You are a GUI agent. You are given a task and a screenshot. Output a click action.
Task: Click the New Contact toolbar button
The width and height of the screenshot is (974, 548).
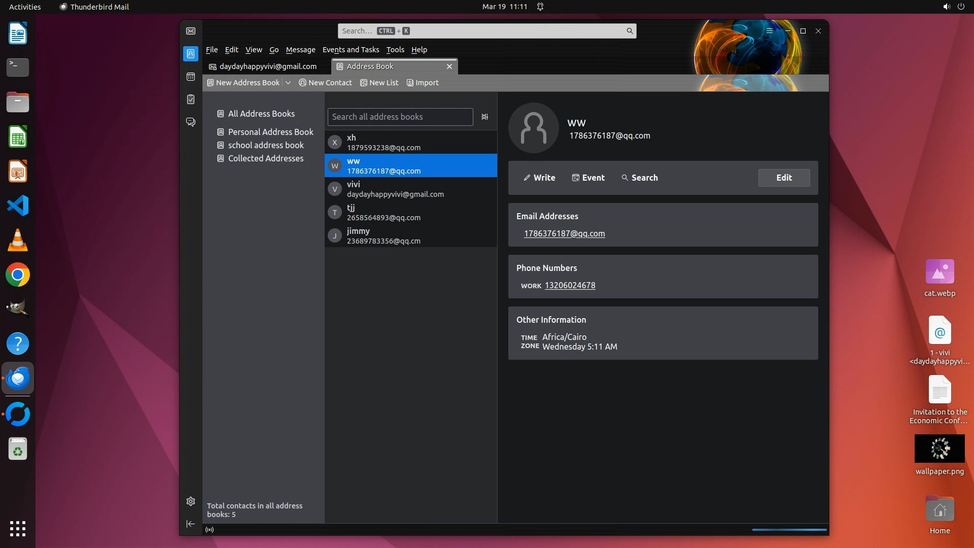click(325, 83)
